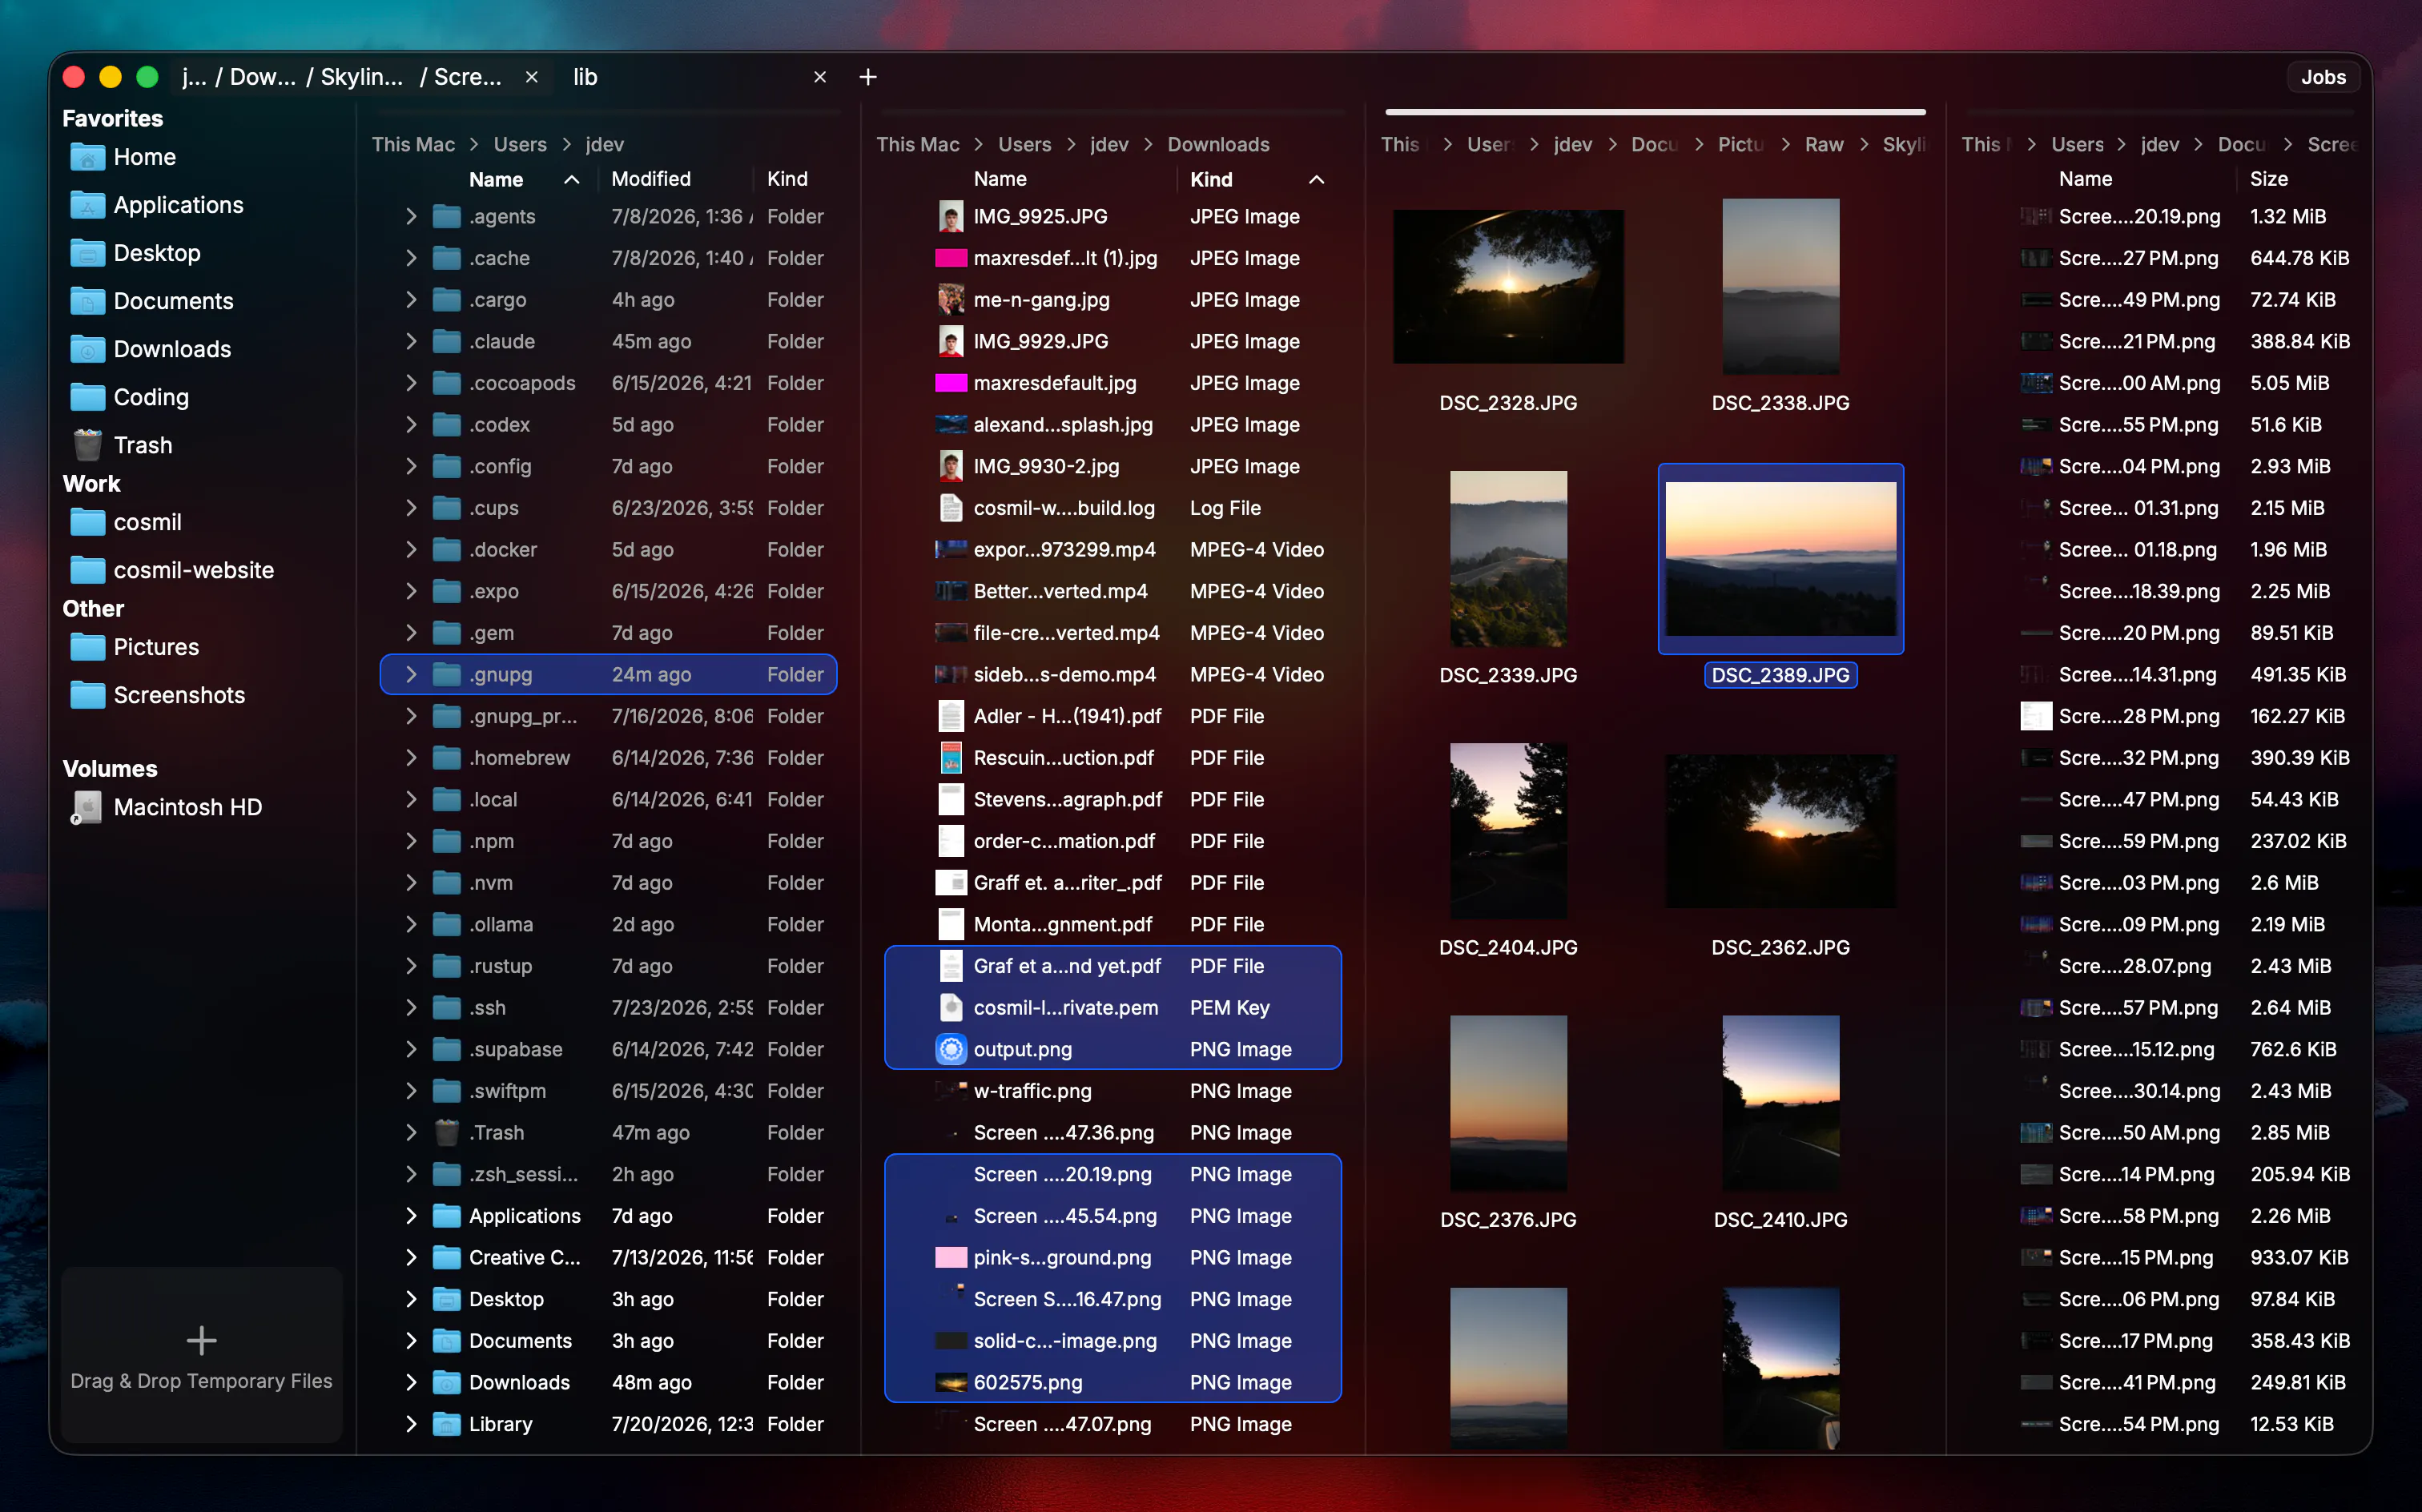
Task: Expand the .gnupg folder
Action: click(x=411, y=675)
